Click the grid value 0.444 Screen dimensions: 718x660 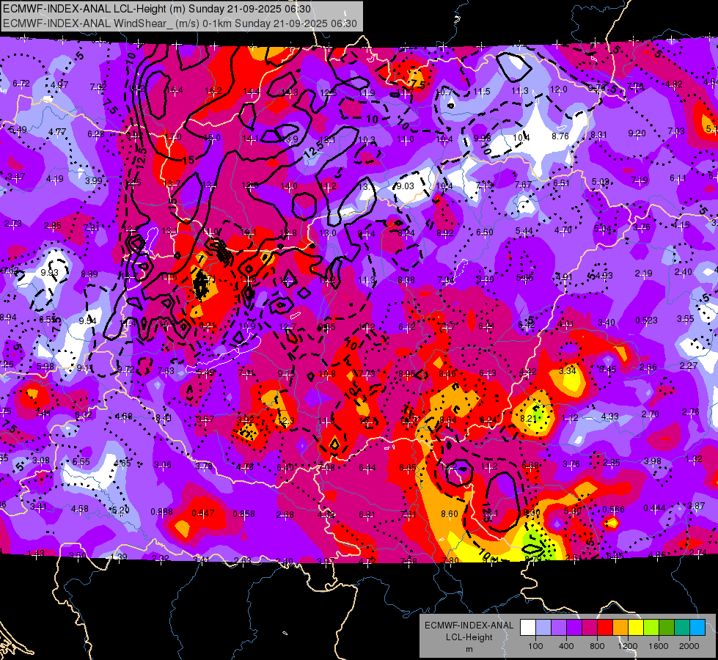point(654,508)
